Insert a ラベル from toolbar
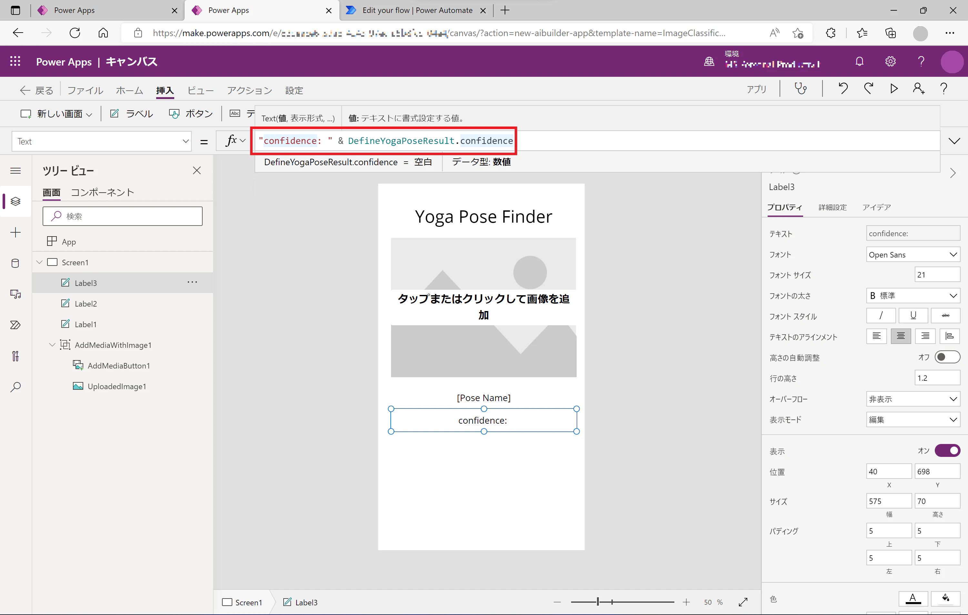The height and width of the screenshot is (615, 968). 131,114
